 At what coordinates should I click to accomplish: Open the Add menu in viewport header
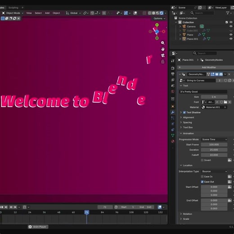[x=47, y=13]
